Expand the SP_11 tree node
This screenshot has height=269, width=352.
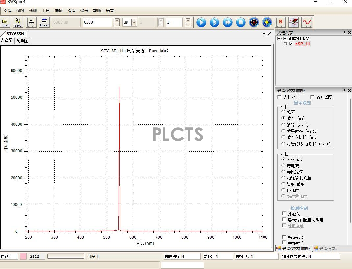[x=285, y=44]
